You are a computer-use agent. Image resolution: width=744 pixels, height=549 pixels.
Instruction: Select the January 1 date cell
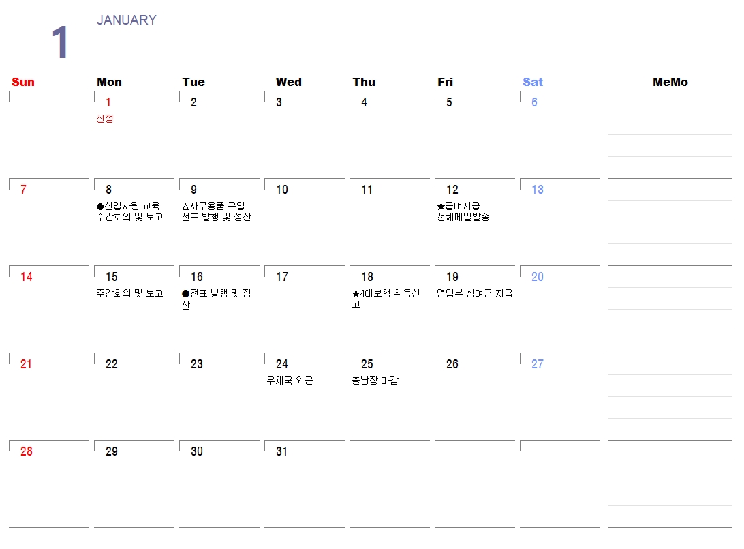pos(134,134)
